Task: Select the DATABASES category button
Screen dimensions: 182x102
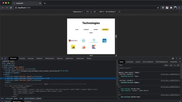Action: [86, 29]
